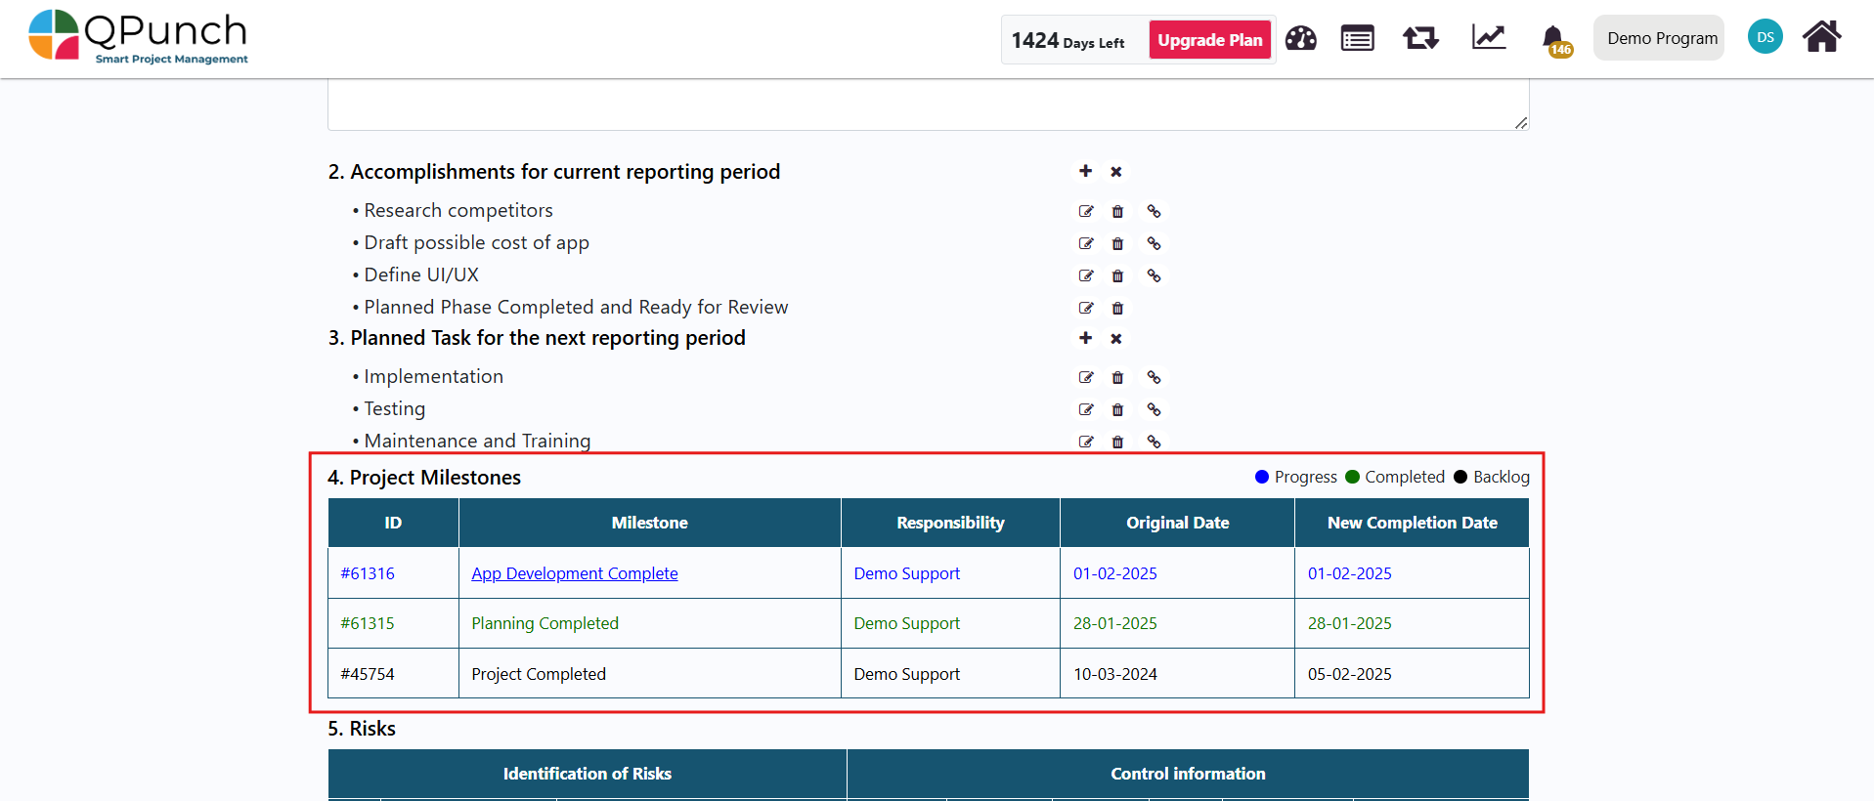Grab the text area resize handle
Viewport: 1874px width, 801px height.
1521,122
